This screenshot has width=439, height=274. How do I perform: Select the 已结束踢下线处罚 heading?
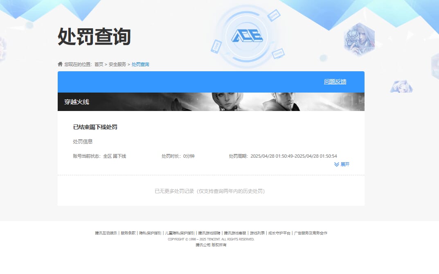pyautogui.click(x=95, y=127)
